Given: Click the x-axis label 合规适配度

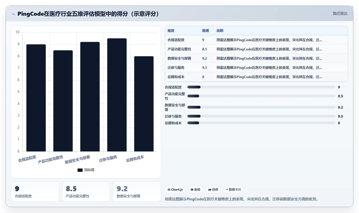Looking at the screenshot, I should (x=27, y=159).
